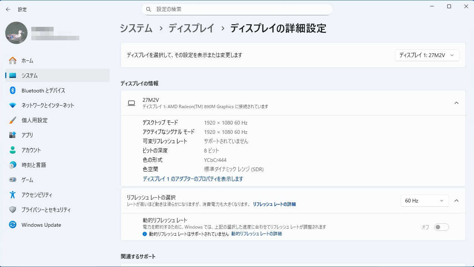Open the ディスプレイ 1: 27M2V selection dropdown

coord(427,55)
